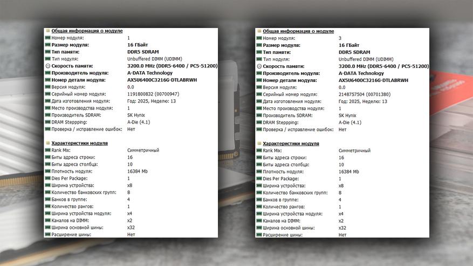Viewport: 473px width, 266px height.
Task: Select DDR5 SDRAM value in module 1 panel
Action: tap(143, 52)
